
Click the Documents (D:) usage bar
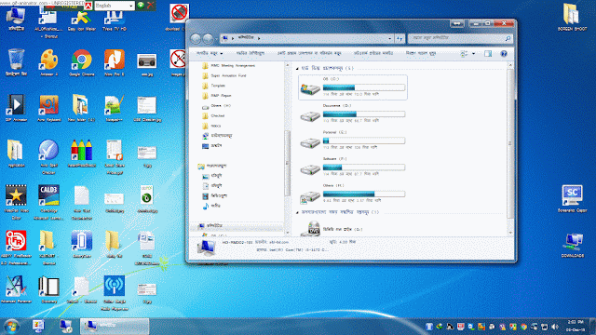point(364,114)
